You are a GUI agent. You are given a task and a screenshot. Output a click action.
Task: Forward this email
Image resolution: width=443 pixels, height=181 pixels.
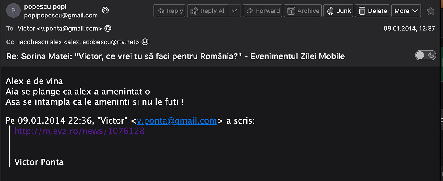coord(263,11)
